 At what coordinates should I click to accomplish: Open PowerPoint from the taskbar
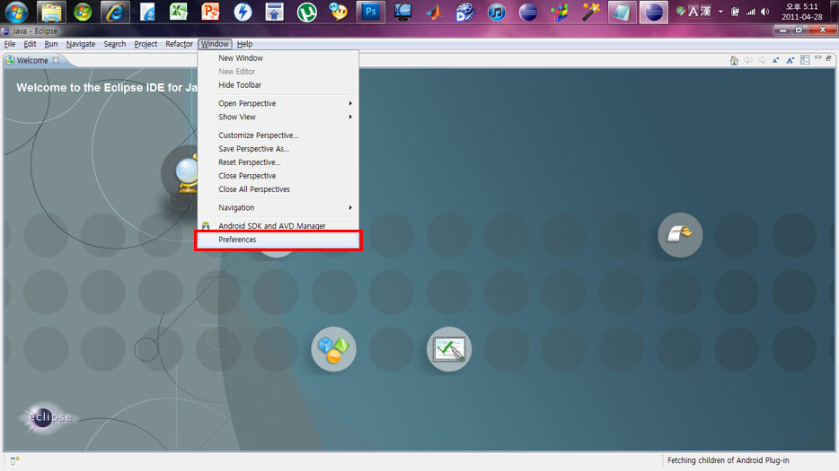click(210, 12)
